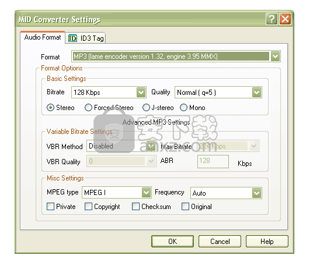Click the ID icon on ID3 Tag tab

[x=72, y=38]
